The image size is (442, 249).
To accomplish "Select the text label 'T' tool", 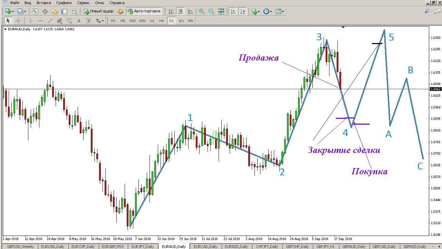I will point(88,21).
